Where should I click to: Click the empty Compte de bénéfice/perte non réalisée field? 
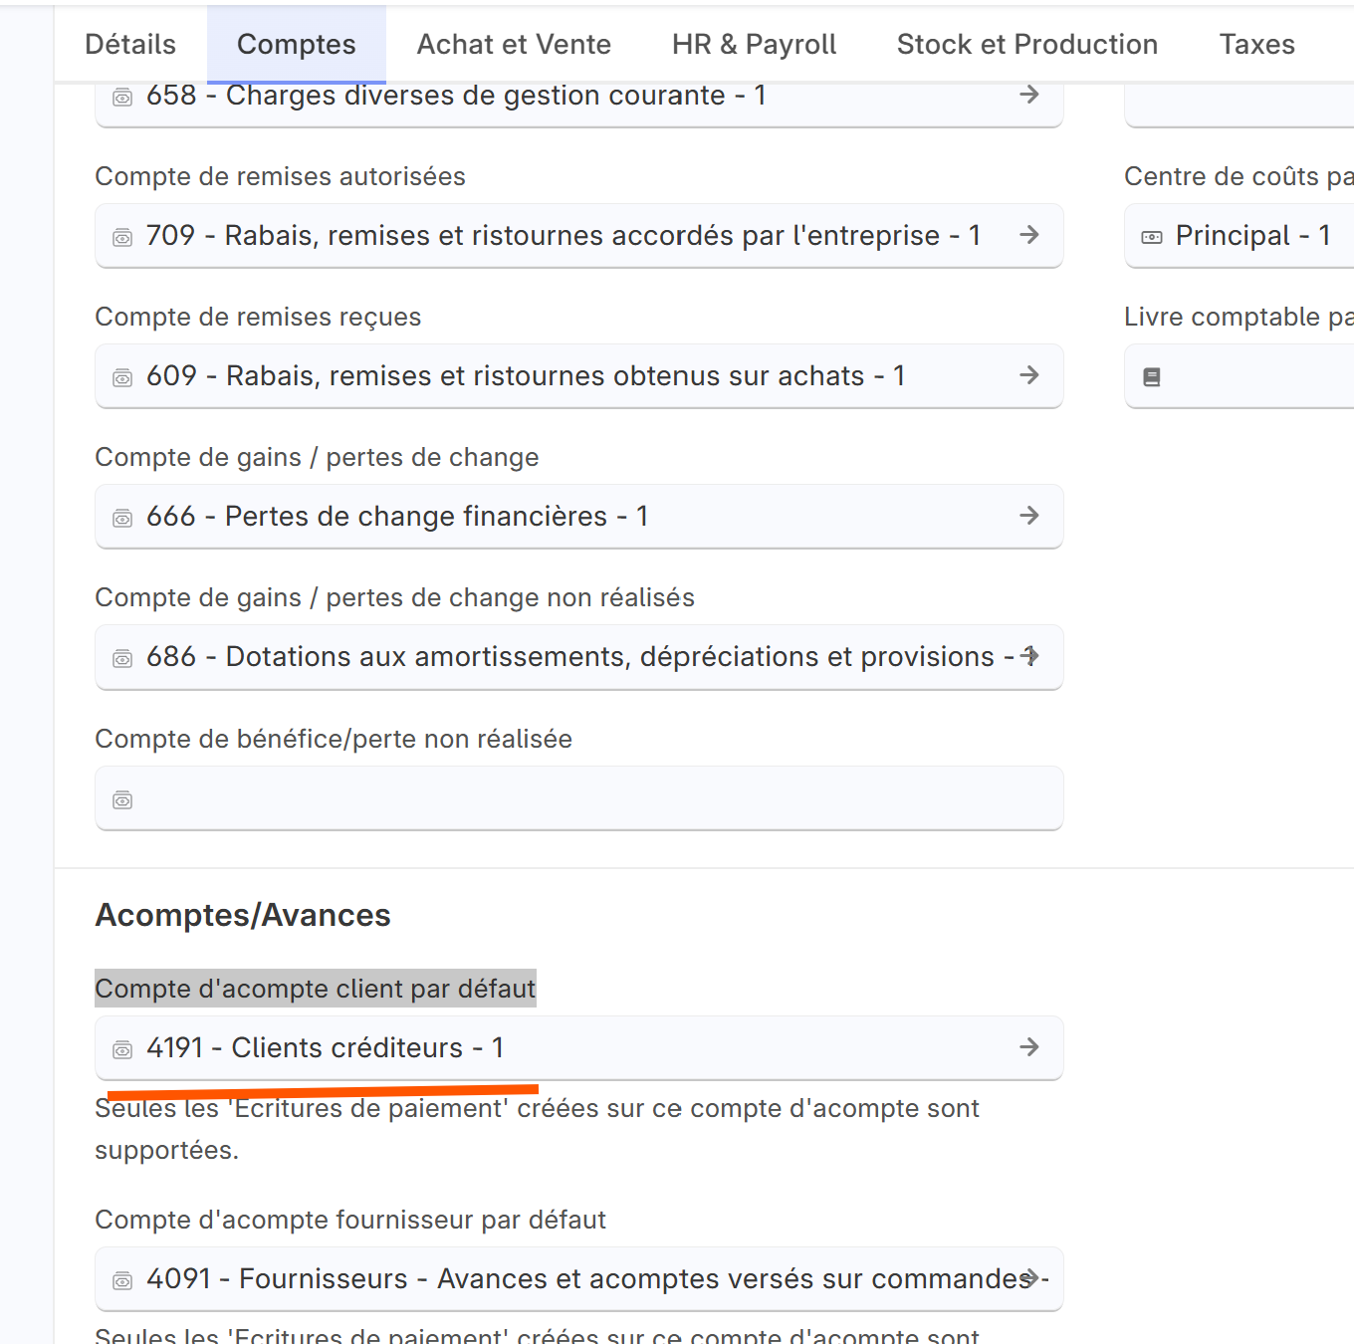pos(577,798)
